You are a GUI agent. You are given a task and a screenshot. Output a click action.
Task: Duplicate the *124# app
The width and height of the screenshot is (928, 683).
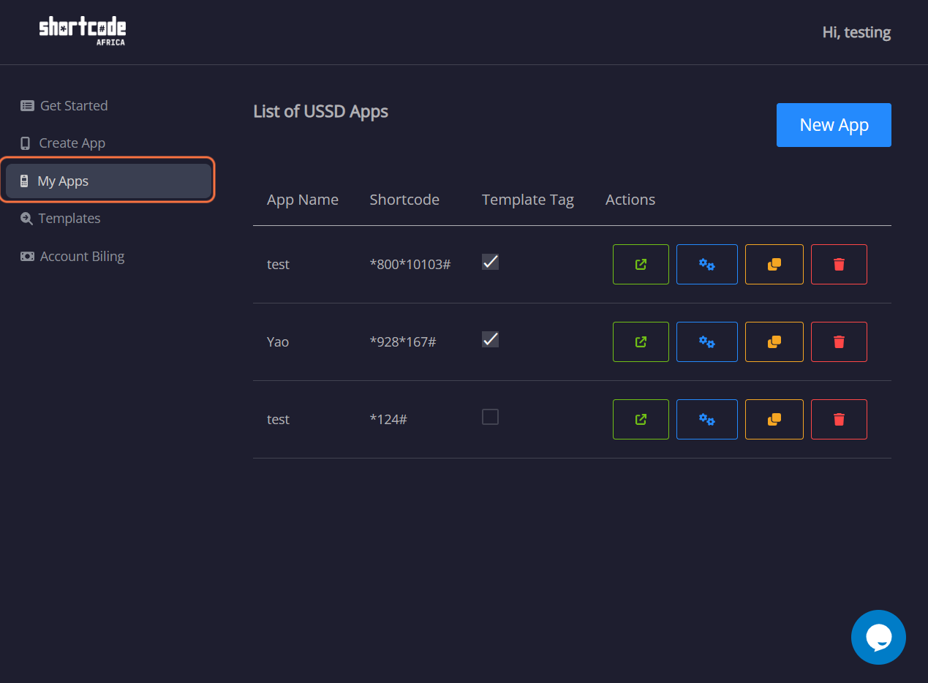(x=774, y=419)
